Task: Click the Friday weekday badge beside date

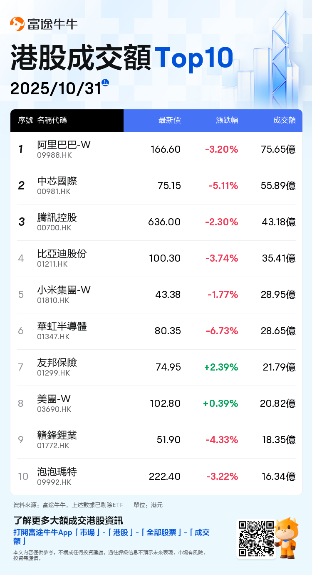Action: pyautogui.click(x=105, y=83)
